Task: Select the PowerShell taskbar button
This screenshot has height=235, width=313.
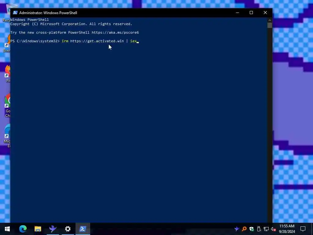Action: coord(83,229)
